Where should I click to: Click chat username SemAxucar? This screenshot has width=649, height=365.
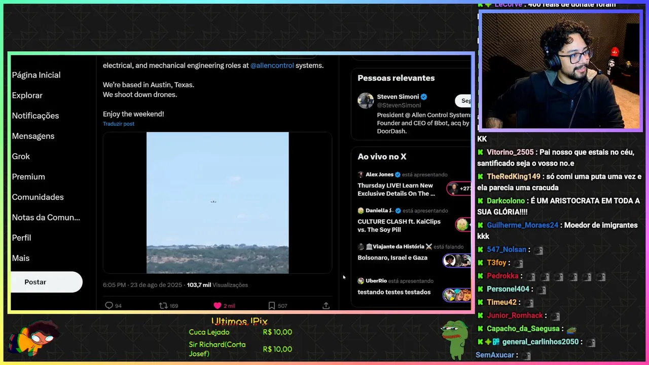coord(495,355)
